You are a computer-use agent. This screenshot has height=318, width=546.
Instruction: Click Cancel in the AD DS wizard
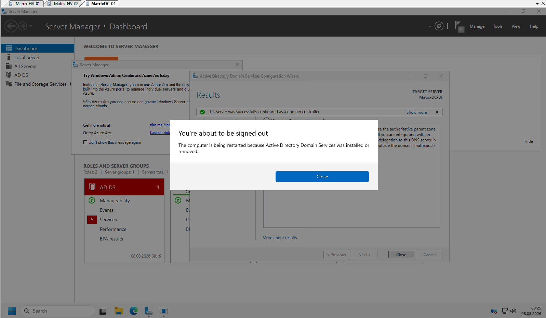click(429, 254)
